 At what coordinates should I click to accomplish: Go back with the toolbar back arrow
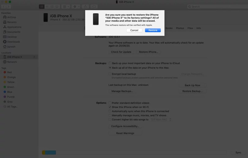coord(4,7)
